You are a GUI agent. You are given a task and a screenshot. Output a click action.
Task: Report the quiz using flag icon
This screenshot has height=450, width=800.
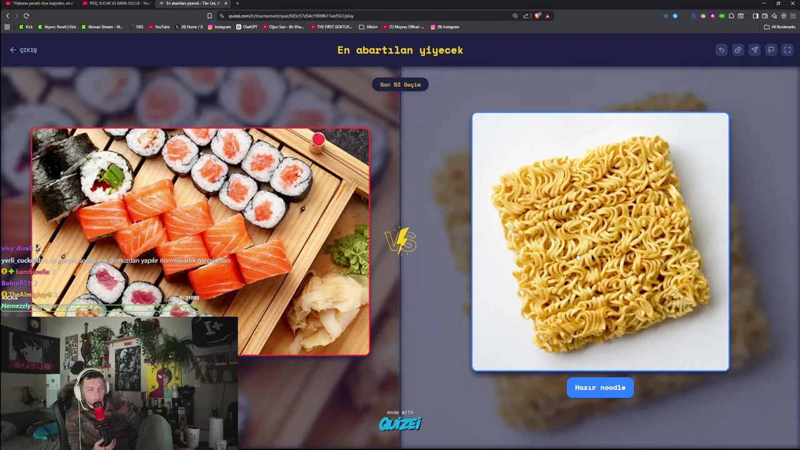(x=771, y=50)
